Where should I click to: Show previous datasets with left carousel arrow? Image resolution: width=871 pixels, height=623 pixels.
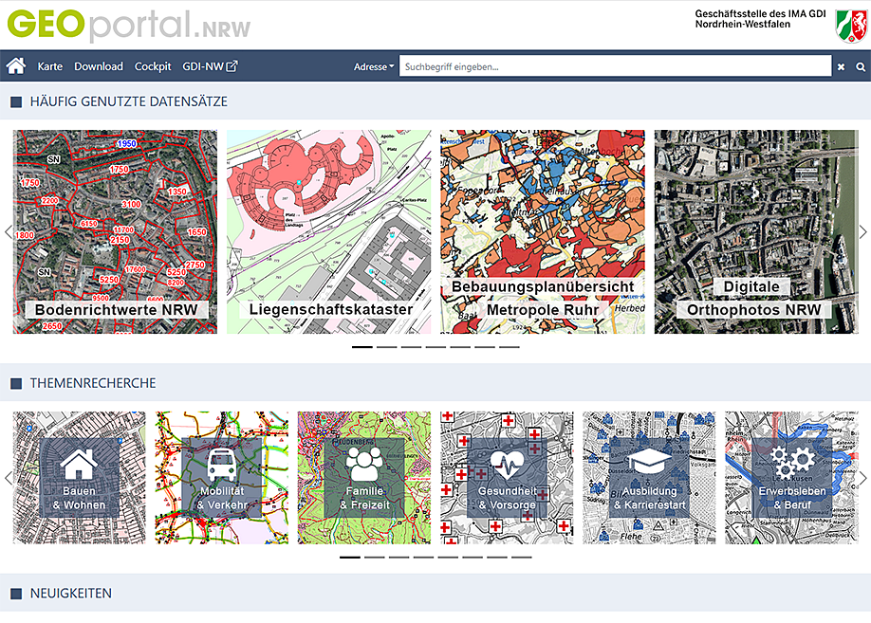(8, 232)
